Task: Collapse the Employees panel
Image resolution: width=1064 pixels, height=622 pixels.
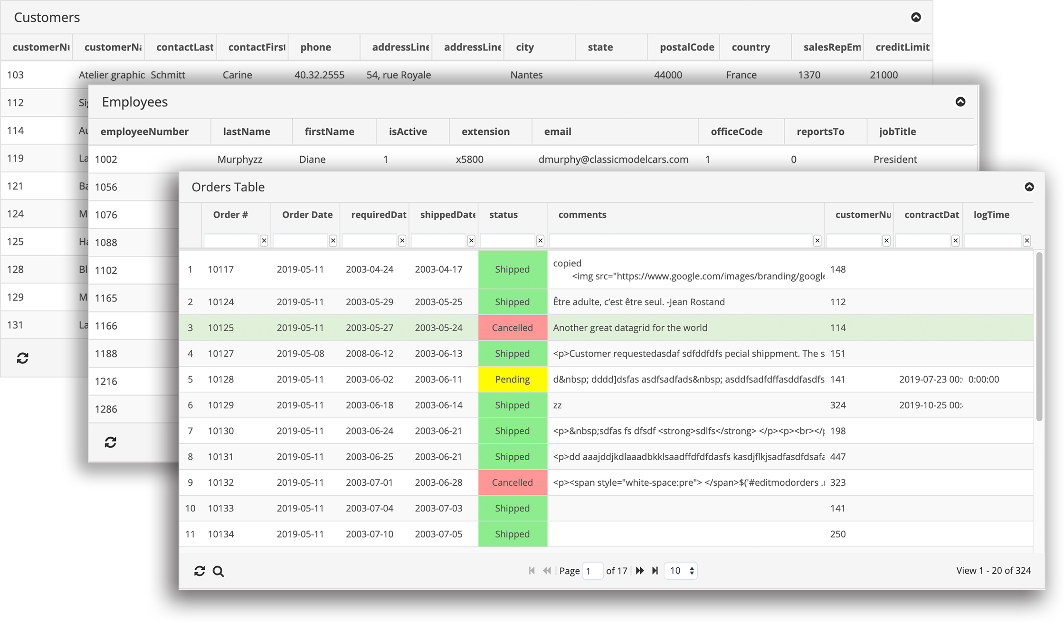Action: (x=960, y=102)
